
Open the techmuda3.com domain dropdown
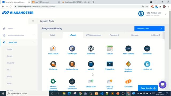tap(149, 29)
